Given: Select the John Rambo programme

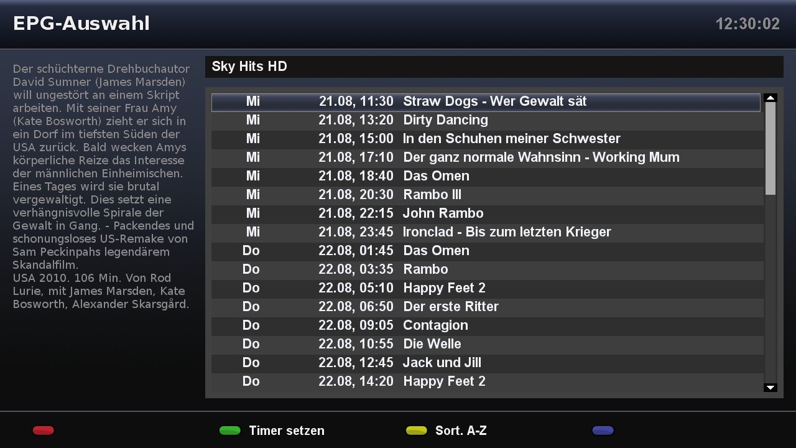Looking at the screenshot, I should pyautogui.click(x=443, y=213).
